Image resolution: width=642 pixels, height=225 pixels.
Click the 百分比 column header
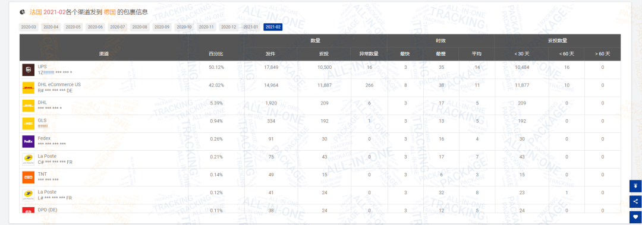[x=216, y=53]
